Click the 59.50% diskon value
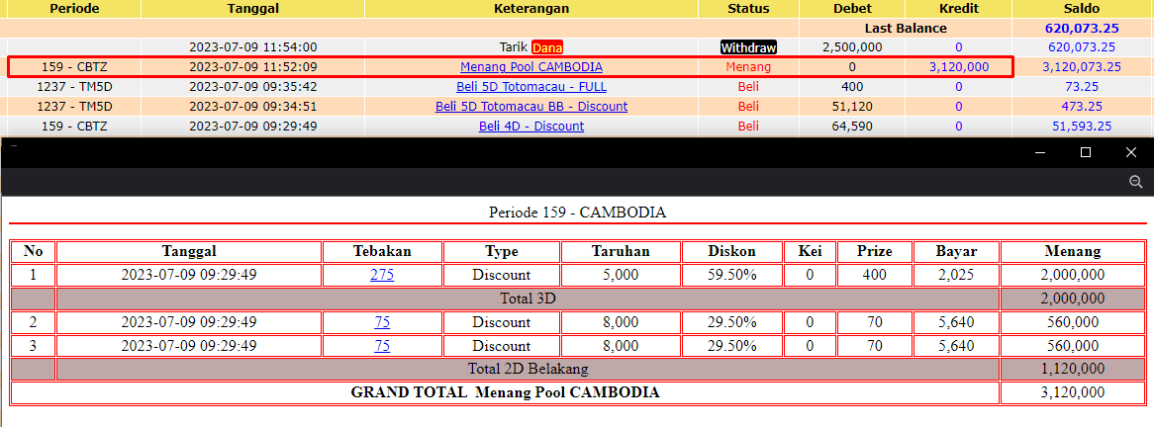This screenshot has width=1154, height=427. (731, 276)
